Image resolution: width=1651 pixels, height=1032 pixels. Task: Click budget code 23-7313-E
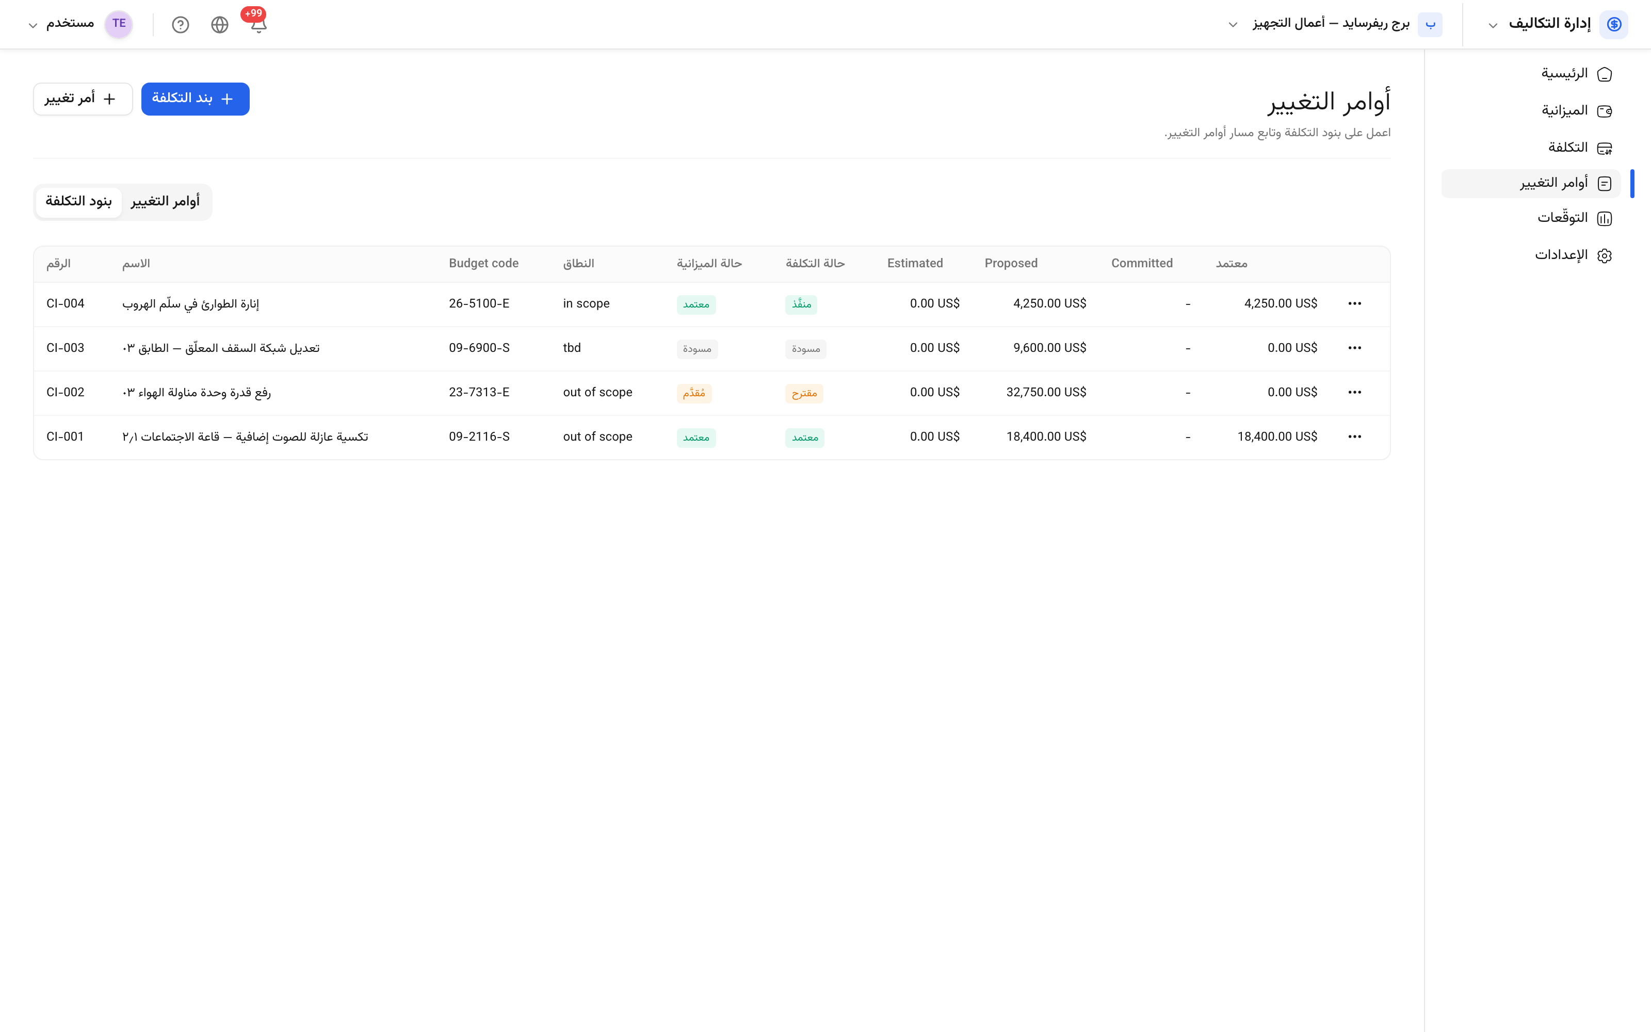(x=479, y=393)
